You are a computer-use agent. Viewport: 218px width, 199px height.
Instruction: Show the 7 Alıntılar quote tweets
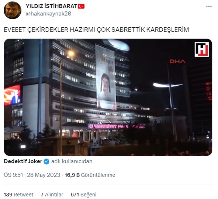[x=52, y=195]
